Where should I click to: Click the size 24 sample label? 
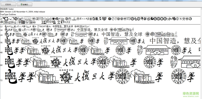(1, 35)
